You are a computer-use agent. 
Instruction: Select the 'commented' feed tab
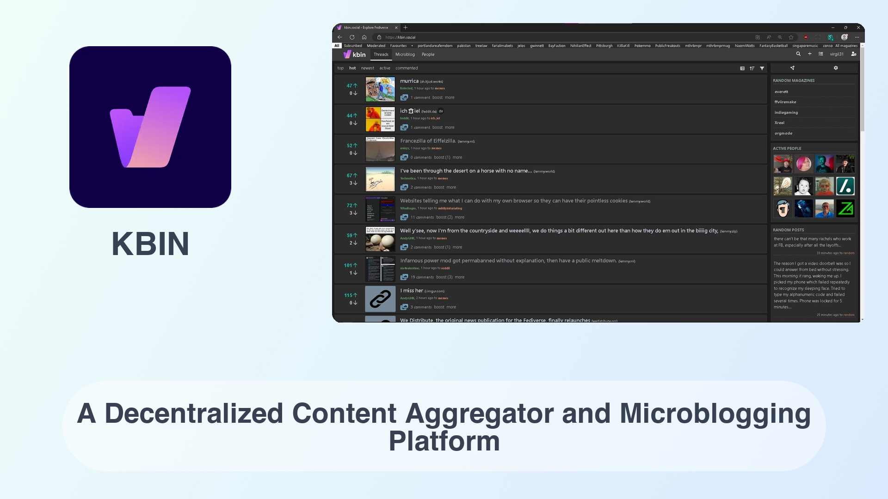coord(406,67)
